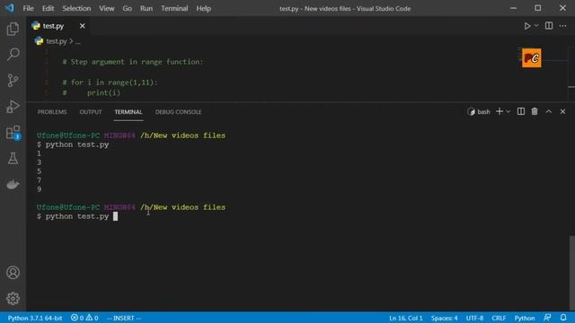Run the Python file with play button
Image resolution: width=575 pixels, height=323 pixels.
coord(527,26)
